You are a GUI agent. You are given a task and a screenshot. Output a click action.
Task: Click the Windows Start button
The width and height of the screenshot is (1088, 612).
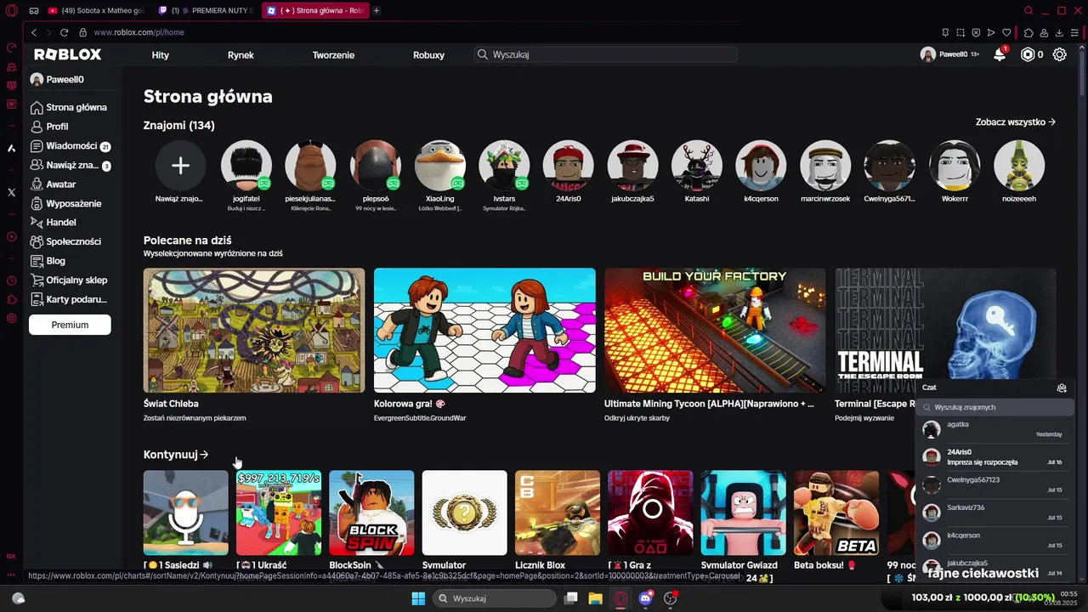pos(418,598)
